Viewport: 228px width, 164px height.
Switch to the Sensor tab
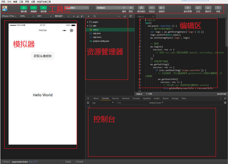point(166,99)
